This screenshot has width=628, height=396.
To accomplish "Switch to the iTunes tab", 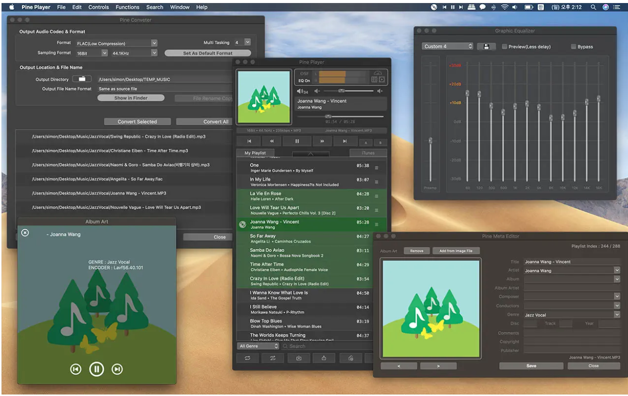I will pos(368,153).
